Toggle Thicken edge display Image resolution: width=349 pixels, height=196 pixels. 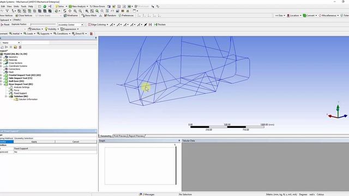160,24
